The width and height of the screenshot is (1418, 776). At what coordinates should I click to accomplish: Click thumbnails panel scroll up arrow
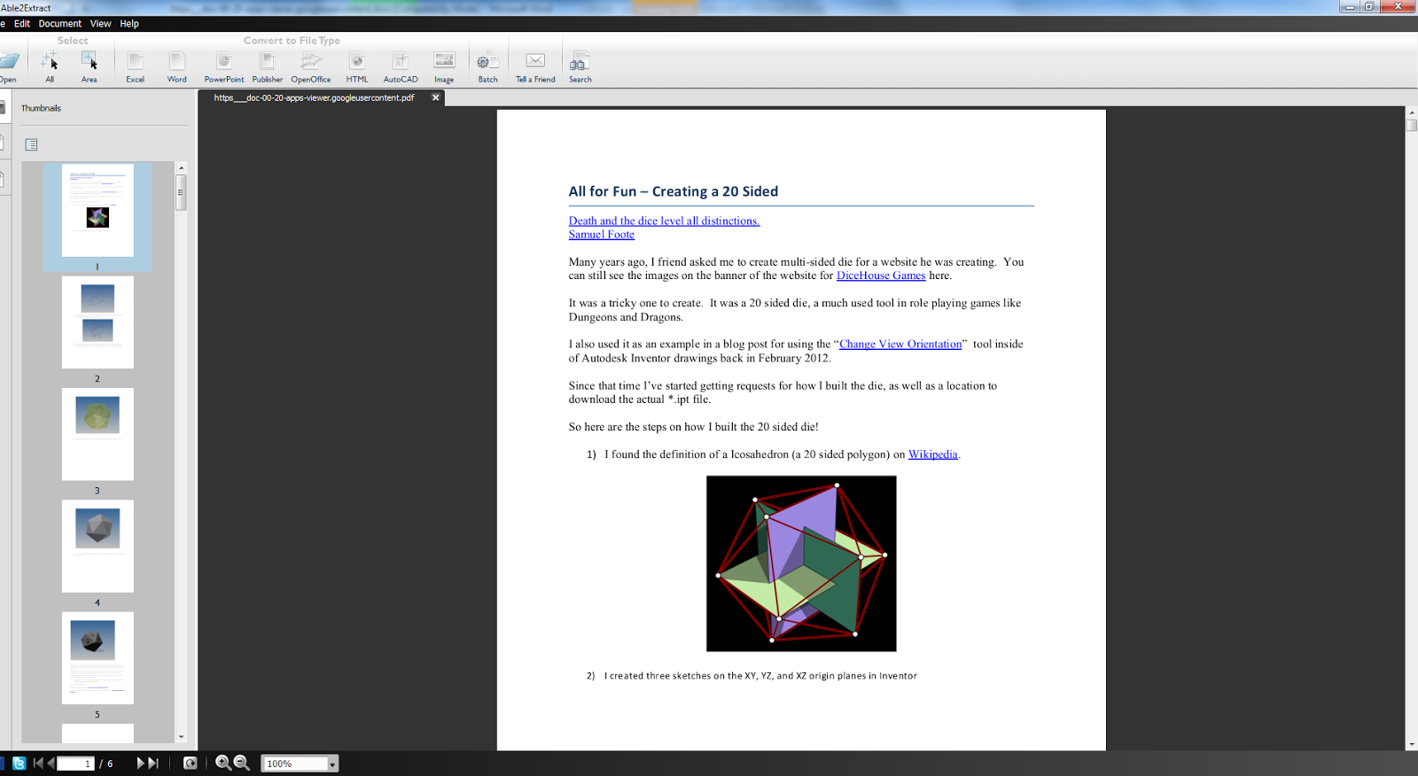pyautogui.click(x=181, y=167)
